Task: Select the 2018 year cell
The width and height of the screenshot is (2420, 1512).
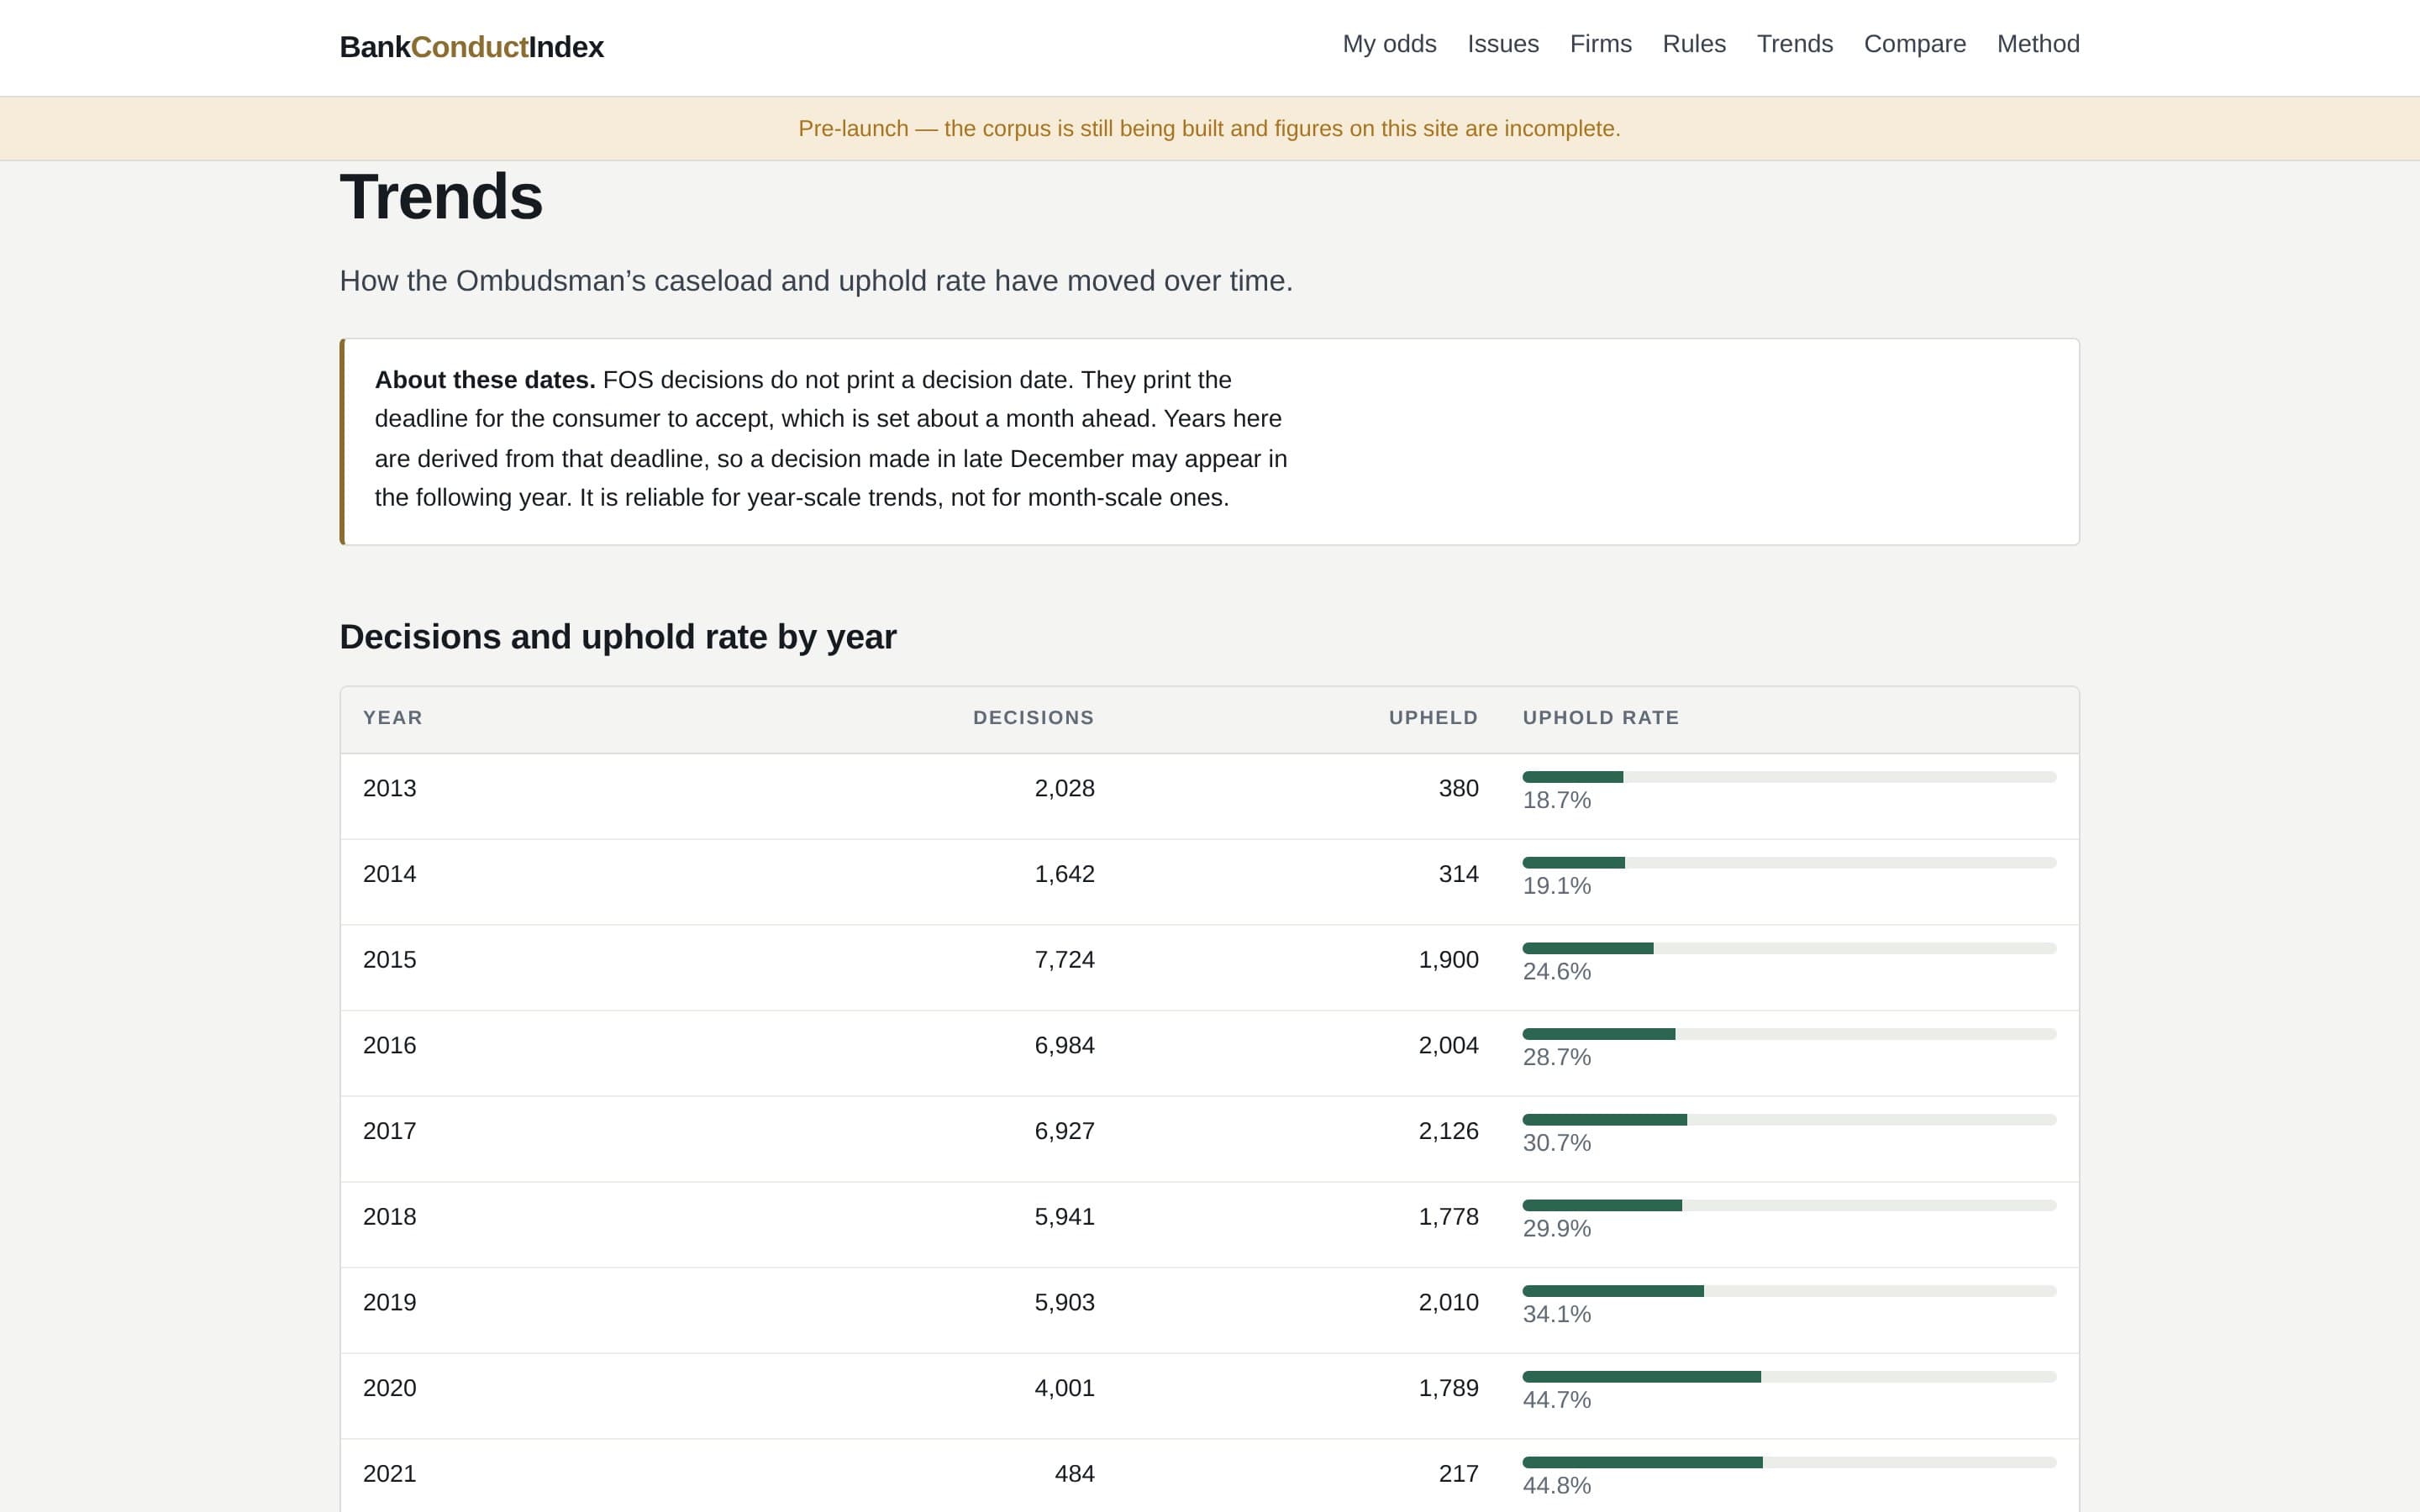Action: pyautogui.click(x=389, y=1217)
